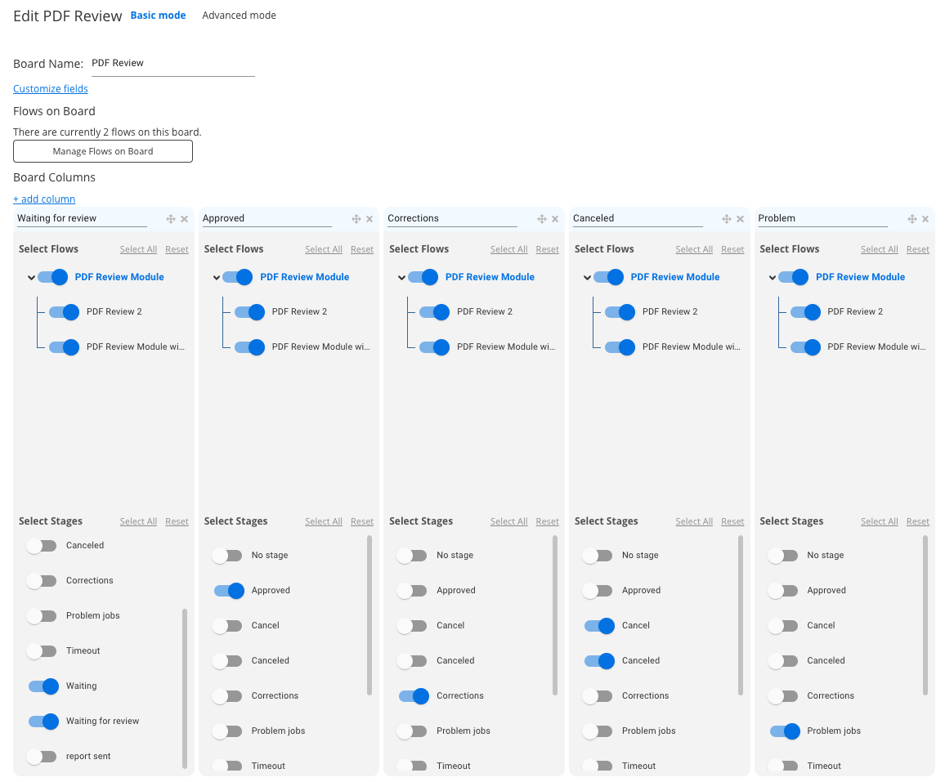Screen dimensions: 945x782
Task: Remove the Canceled column using X icon
Action: [x=740, y=219]
